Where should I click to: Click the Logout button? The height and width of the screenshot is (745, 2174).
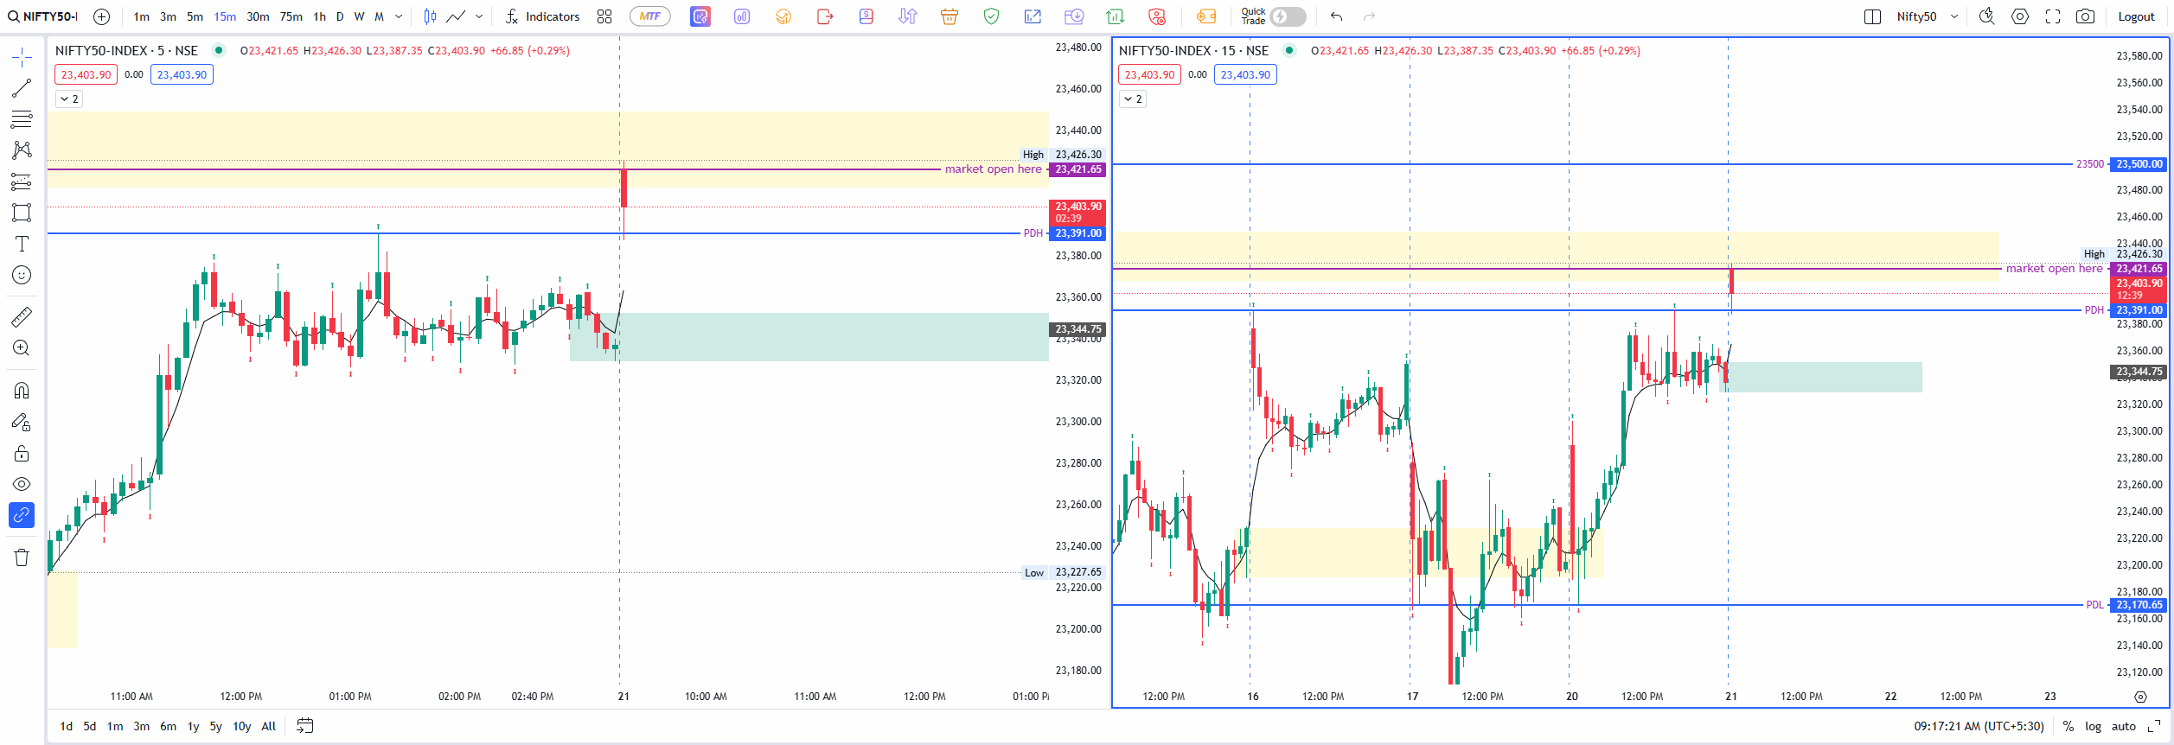coord(2136,16)
